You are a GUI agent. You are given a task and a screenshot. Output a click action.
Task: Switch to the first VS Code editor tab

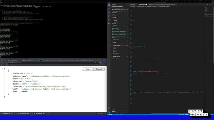tap(133, 4)
